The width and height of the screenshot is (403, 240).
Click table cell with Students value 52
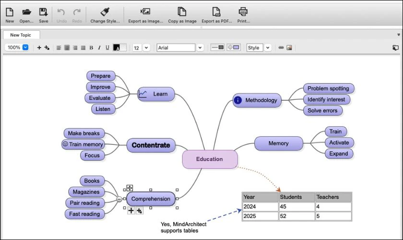(297, 216)
